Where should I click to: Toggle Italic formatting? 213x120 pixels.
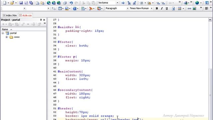[162, 8]
